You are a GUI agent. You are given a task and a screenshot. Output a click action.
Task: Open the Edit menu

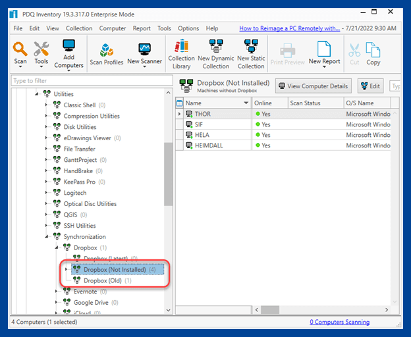[x=34, y=28]
